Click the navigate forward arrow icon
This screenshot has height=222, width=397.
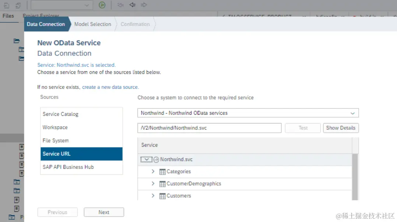point(144,5)
